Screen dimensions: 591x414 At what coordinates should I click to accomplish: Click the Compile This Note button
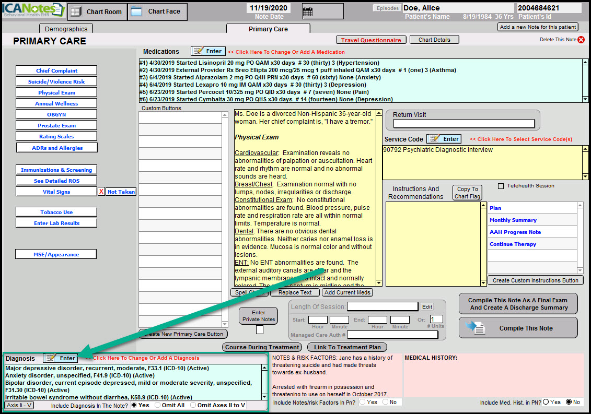coord(518,328)
